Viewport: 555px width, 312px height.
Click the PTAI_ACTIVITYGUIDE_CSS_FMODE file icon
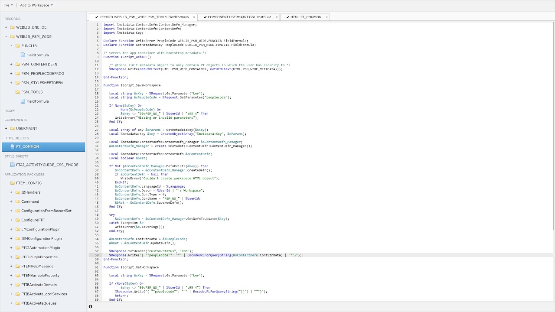coord(13,165)
